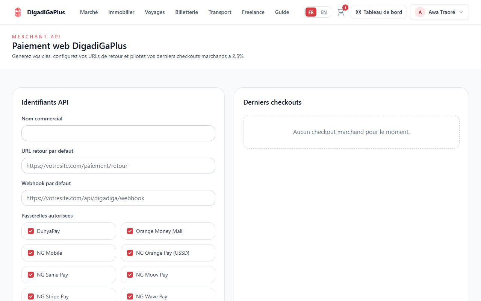Viewport: 481px width, 301px height.
Task: Click the "Aucun checkout marchand pour le moment." text
Action: coord(351,132)
